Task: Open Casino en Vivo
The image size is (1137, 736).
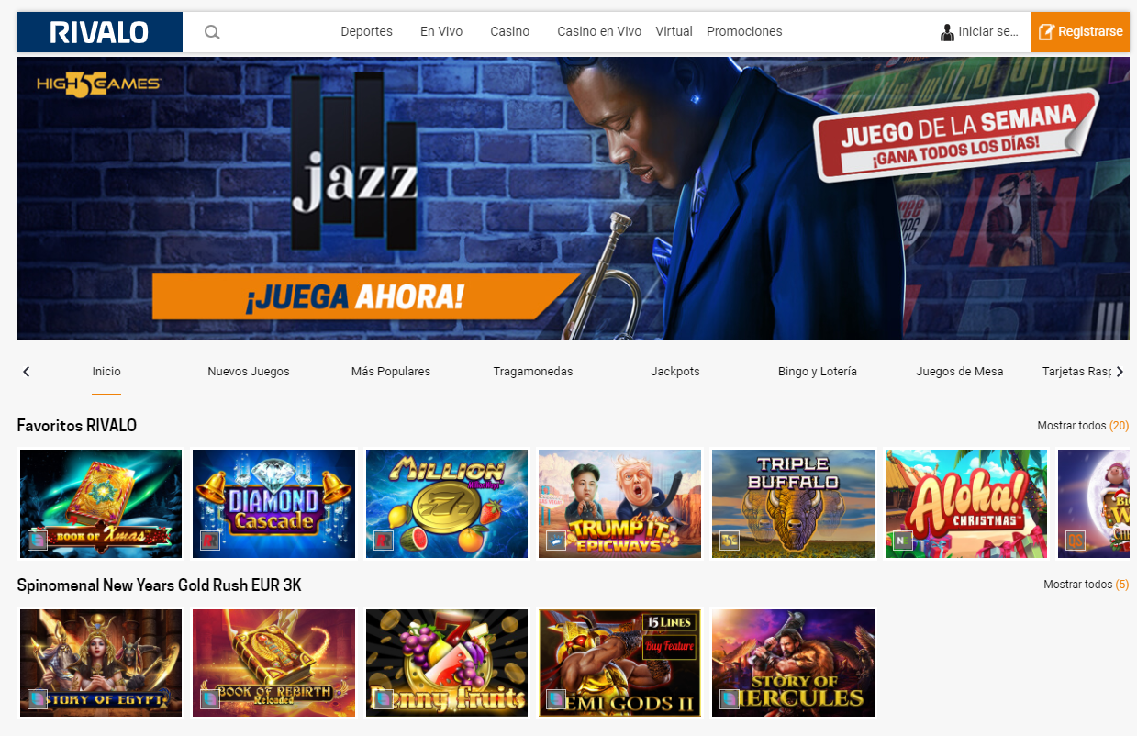Action: [599, 31]
